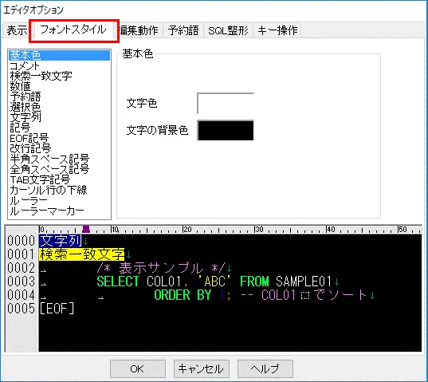The width and height of the screenshot is (428, 382).
Task: Choose TAB文字記号 in the list
Action: click(60, 179)
